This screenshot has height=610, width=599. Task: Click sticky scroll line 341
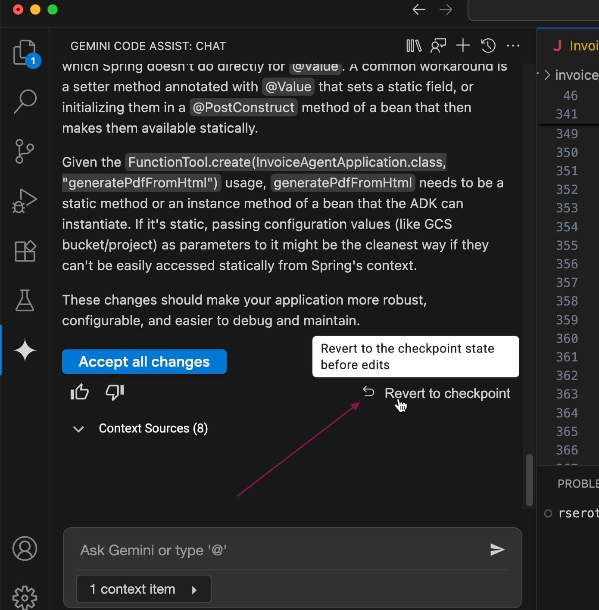pos(567,114)
